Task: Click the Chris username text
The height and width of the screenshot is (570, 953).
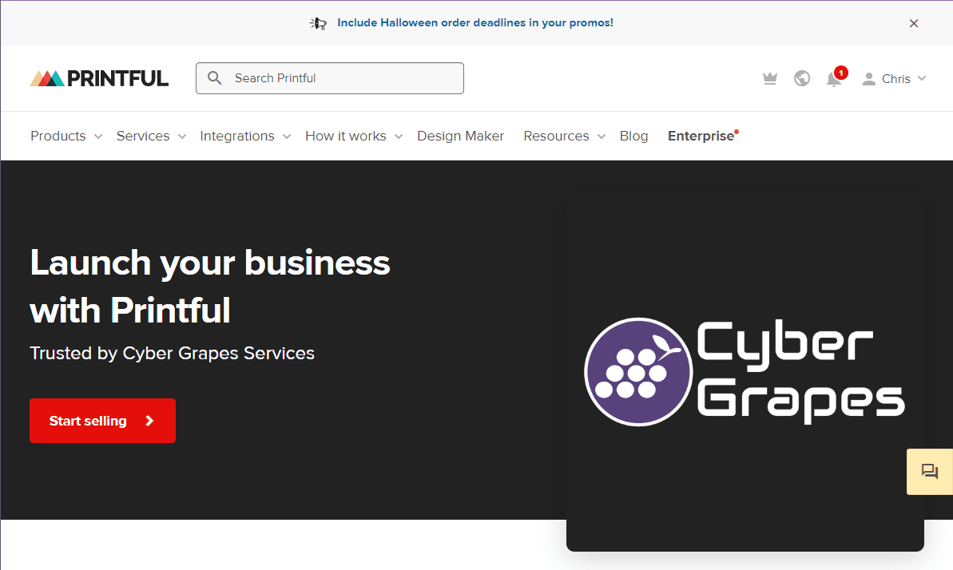Action: click(x=895, y=79)
